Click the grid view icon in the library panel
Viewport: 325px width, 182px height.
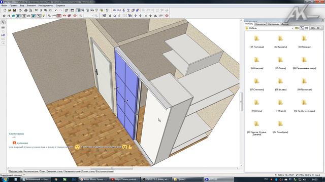(x=307, y=28)
